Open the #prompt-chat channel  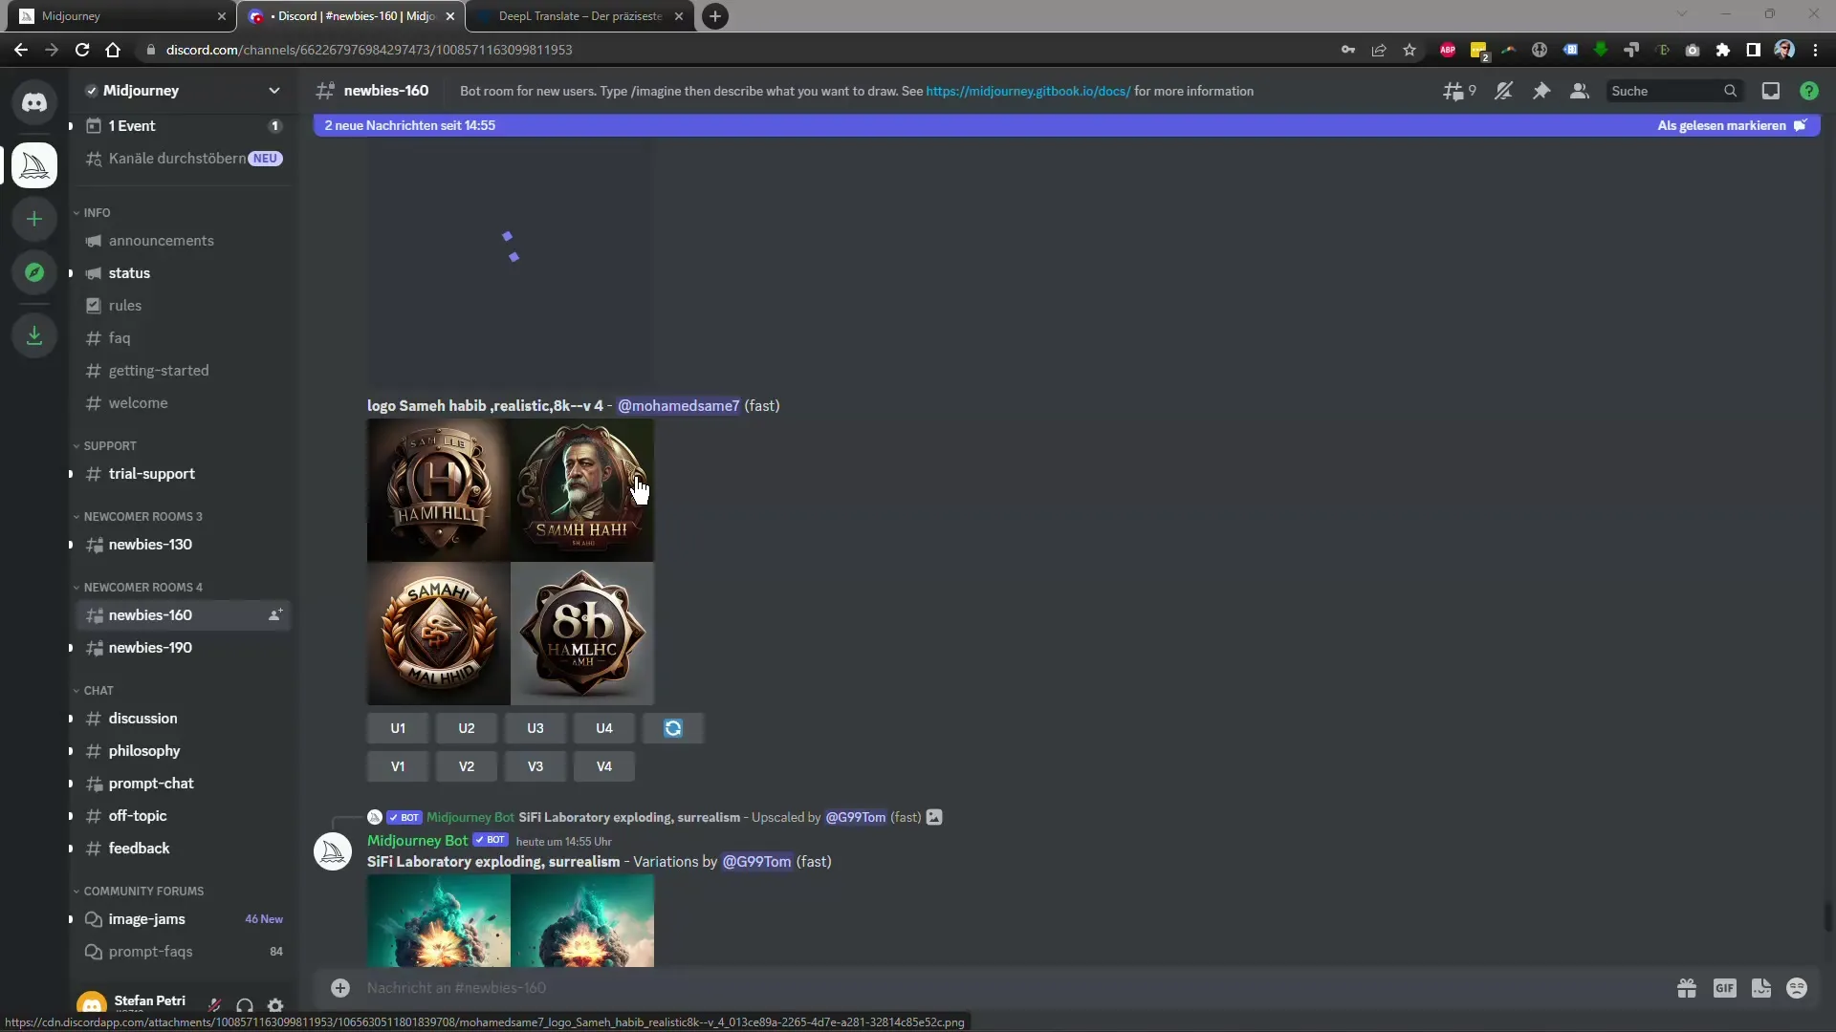[x=150, y=783]
